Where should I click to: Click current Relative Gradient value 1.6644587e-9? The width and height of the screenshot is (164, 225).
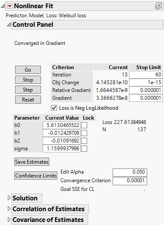(112, 90)
